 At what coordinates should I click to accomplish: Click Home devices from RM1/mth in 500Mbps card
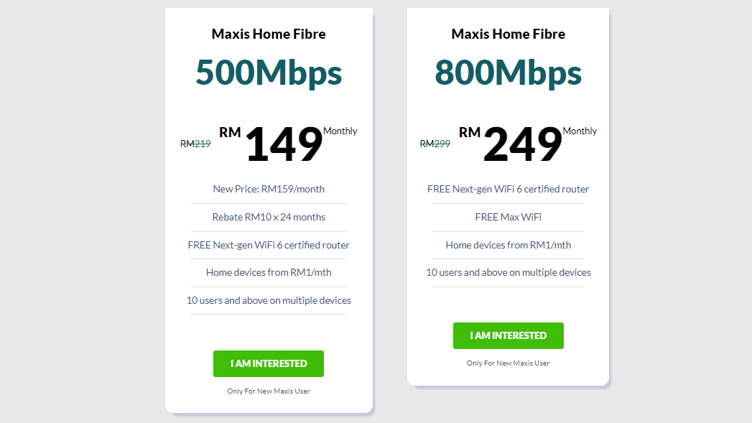click(269, 272)
